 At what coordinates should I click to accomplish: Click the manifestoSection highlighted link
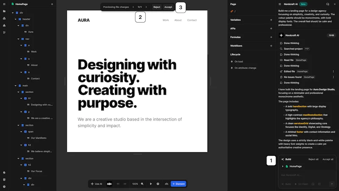(313, 115)
